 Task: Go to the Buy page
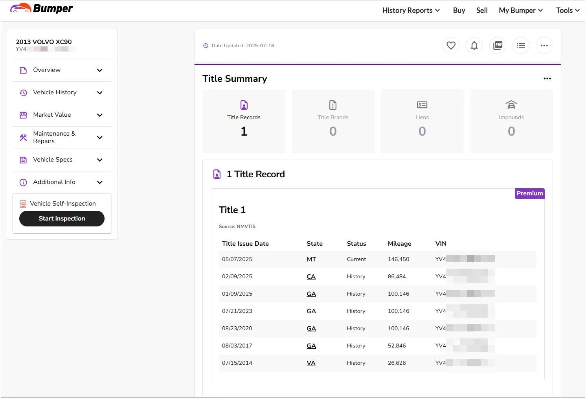click(x=459, y=11)
